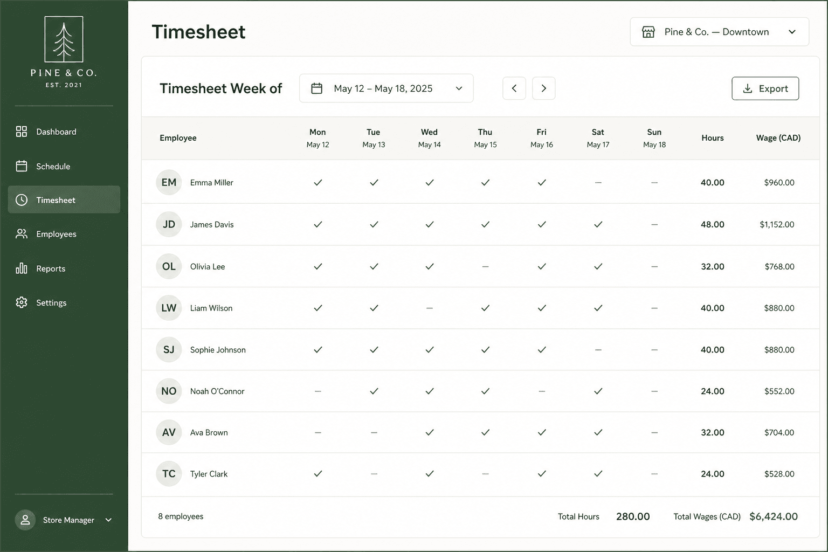Click the Timesheet page heading
This screenshot has width=828, height=552.
coord(198,32)
